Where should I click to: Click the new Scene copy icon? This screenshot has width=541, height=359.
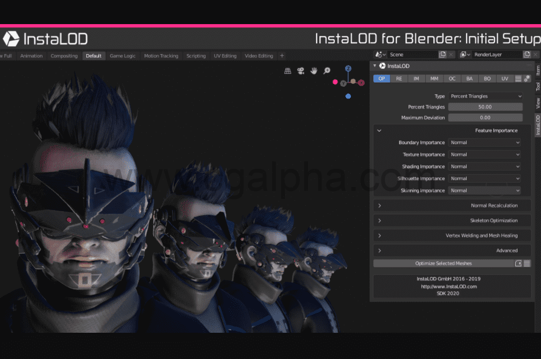point(442,54)
